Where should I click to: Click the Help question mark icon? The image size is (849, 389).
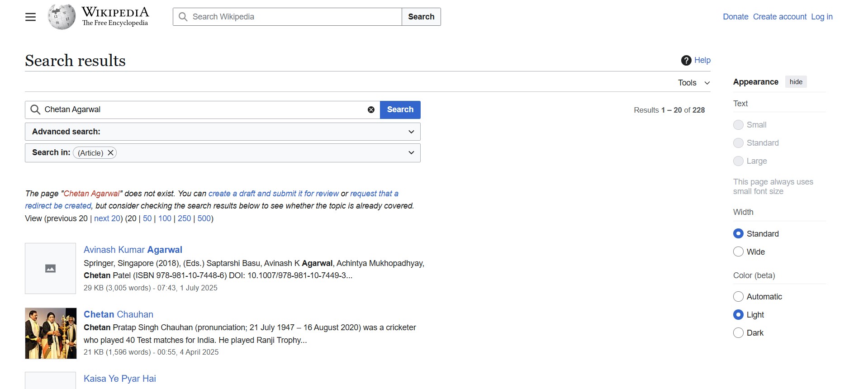coord(686,60)
